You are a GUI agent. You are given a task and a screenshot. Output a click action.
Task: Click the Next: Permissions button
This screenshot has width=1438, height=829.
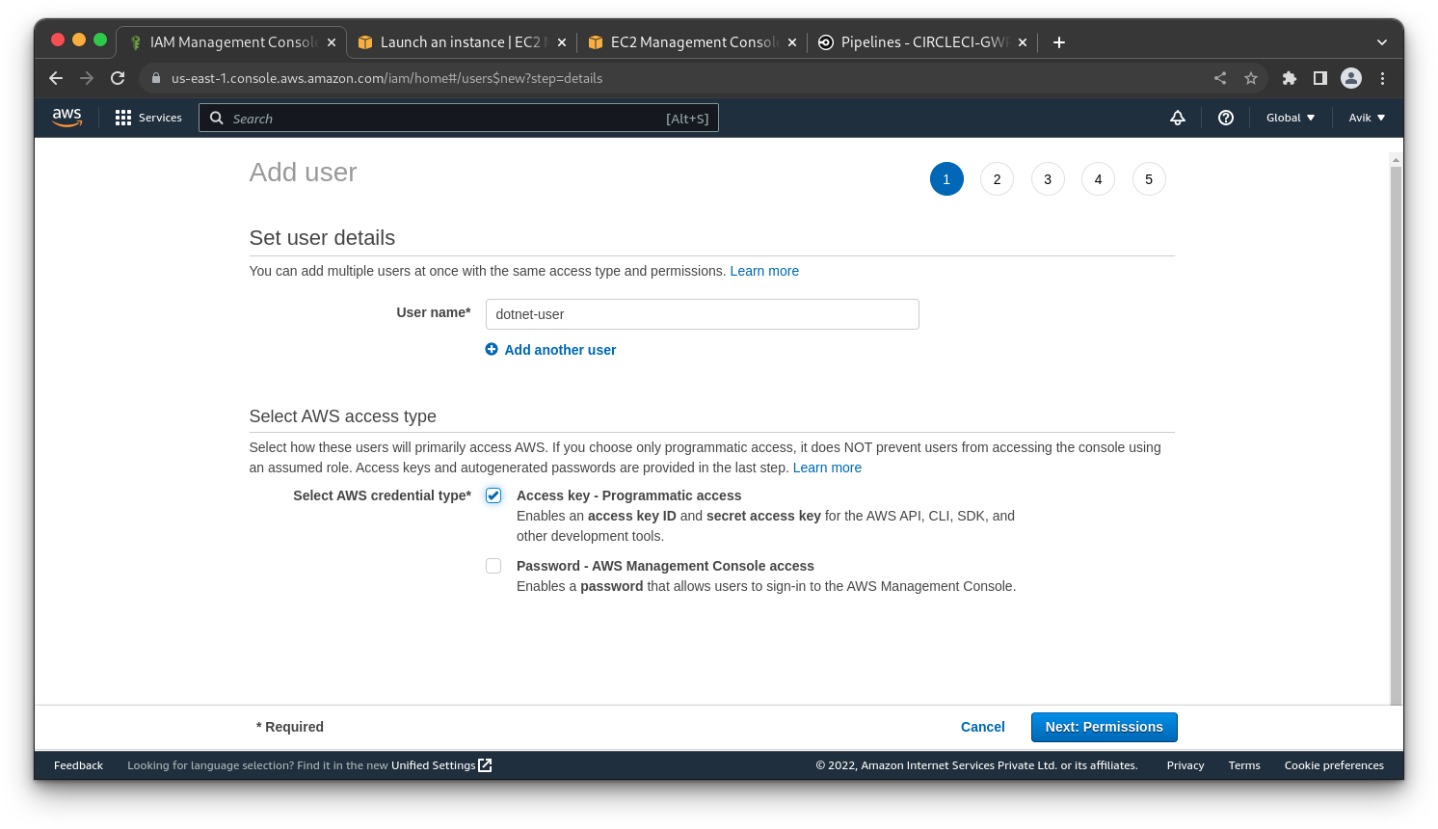click(1105, 727)
